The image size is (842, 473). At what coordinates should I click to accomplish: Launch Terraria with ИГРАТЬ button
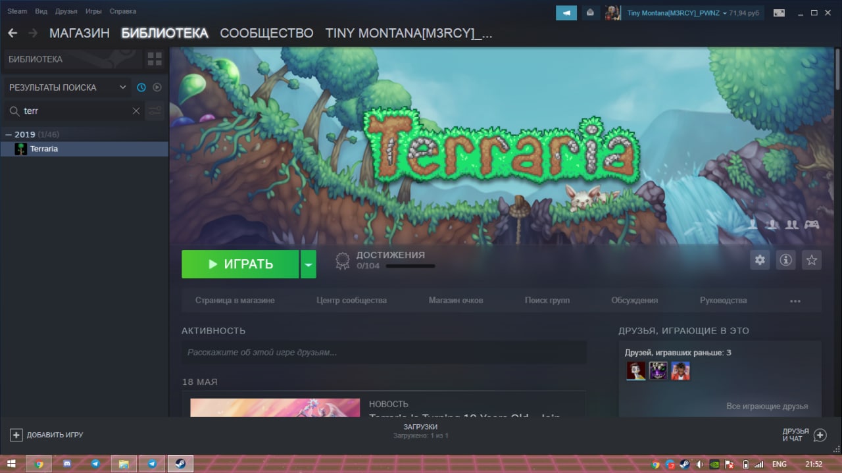click(x=241, y=264)
